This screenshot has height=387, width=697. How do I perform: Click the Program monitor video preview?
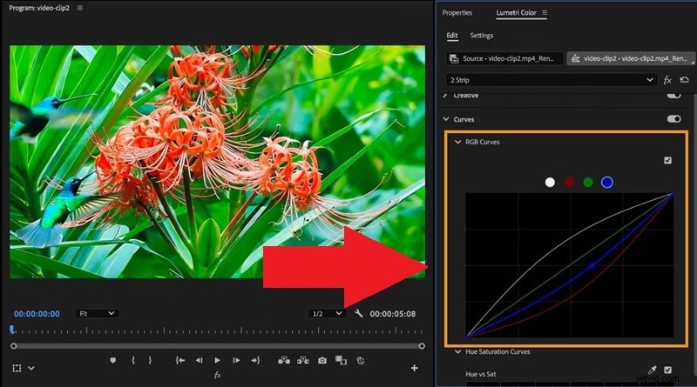217,162
